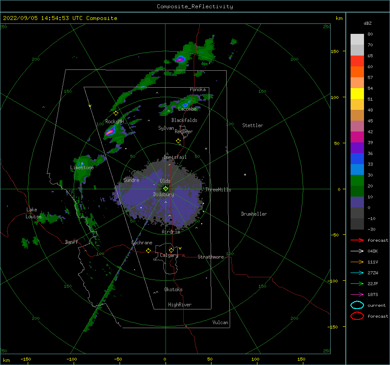Click the red legend swatch below 65
The image size is (390, 365).
pyautogui.click(x=357, y=61)
